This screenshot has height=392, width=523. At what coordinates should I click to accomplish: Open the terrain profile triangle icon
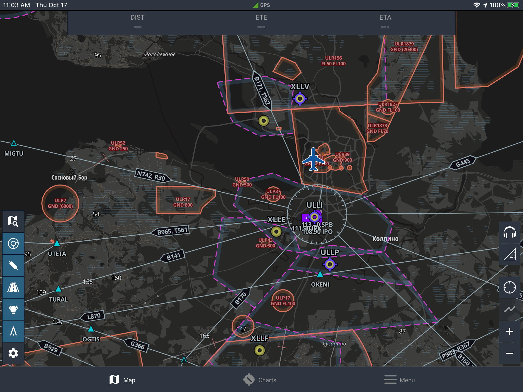click(509, 254)
